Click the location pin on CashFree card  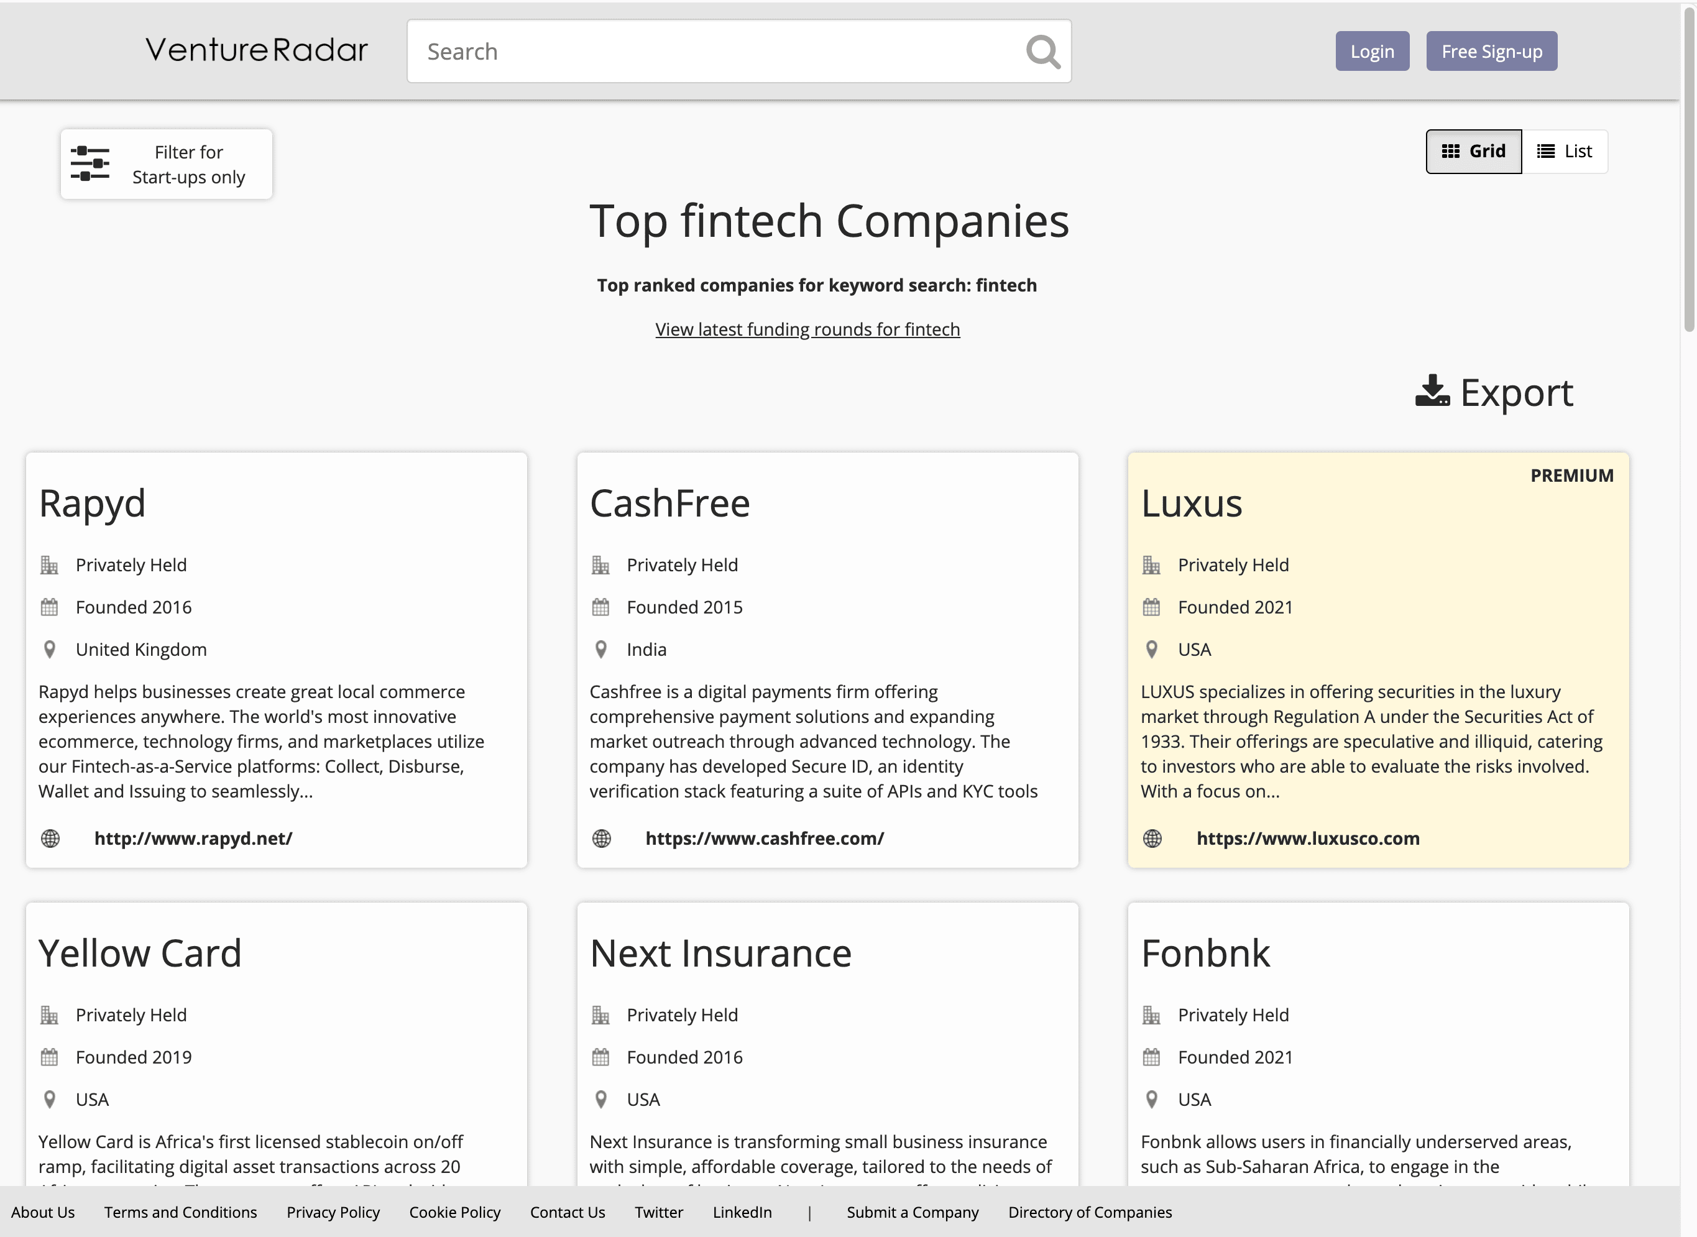[600, 649]
